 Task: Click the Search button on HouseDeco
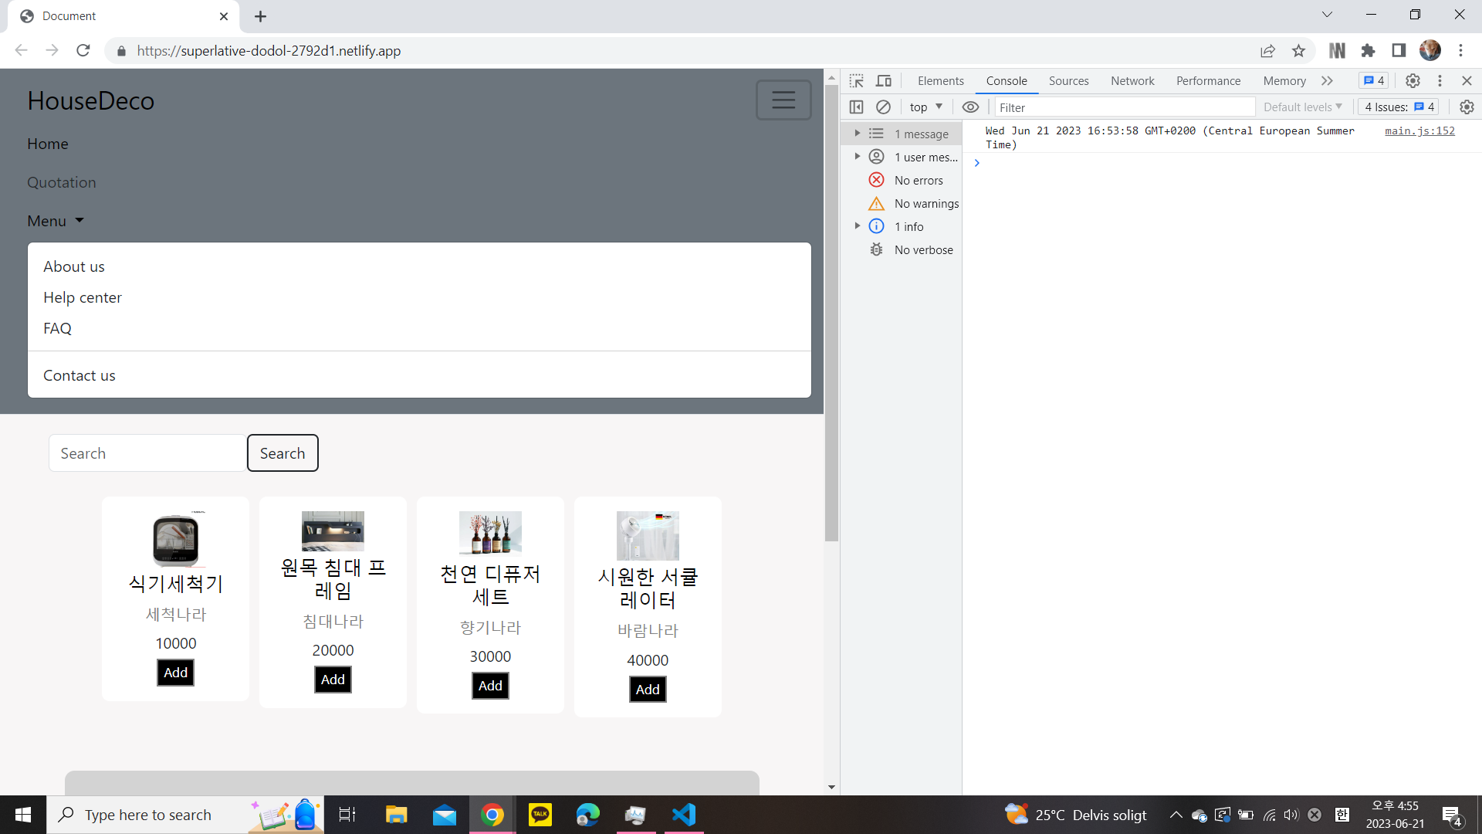283,453
